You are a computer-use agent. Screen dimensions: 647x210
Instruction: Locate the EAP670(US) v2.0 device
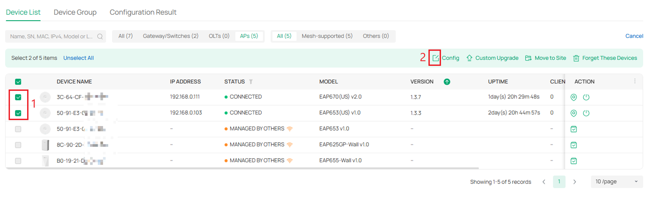coord(574,97)
